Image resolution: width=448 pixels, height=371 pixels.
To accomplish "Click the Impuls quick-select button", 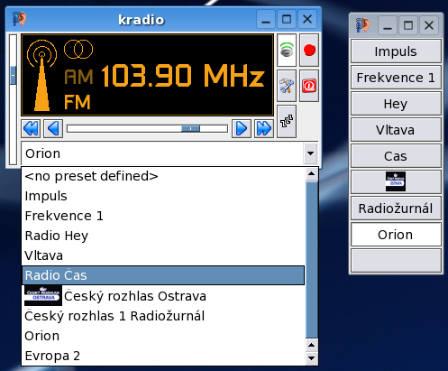I will tap(396, 51).
